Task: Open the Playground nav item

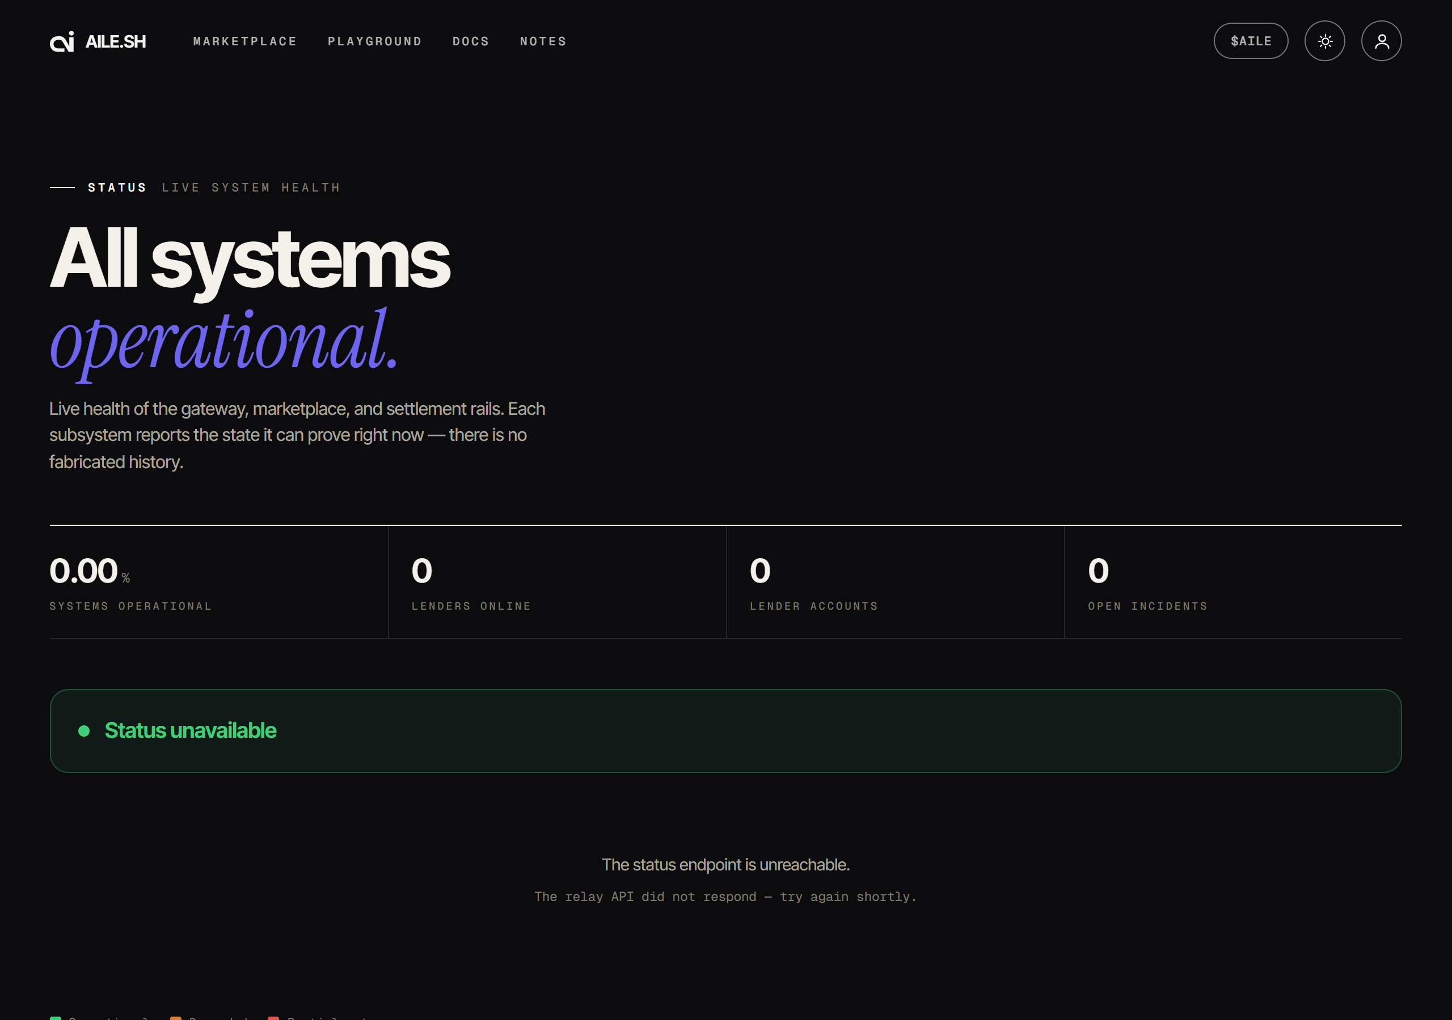Action: coord(375,41)
